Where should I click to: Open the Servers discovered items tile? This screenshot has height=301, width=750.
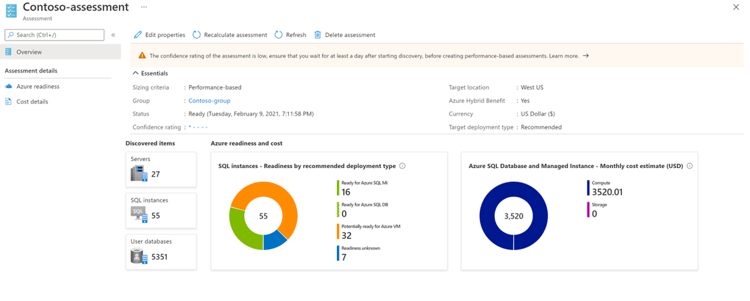click(x=161, y=169)
